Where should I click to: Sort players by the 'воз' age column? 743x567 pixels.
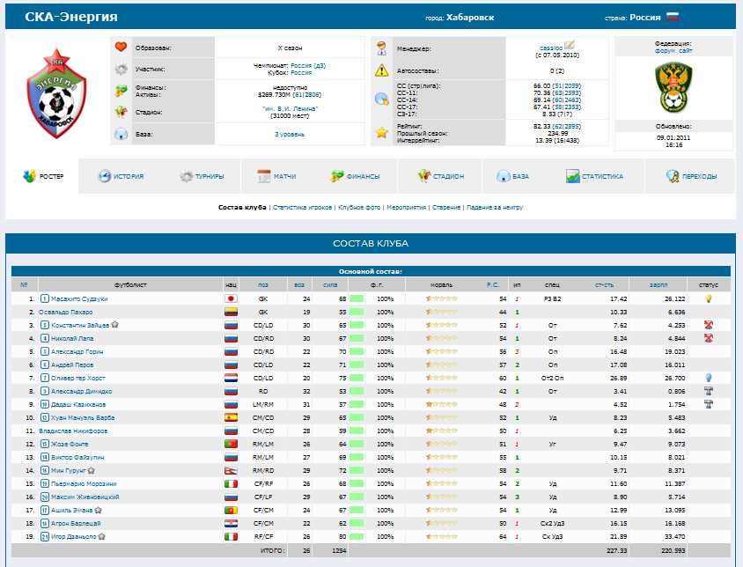(x=299, y=285)
